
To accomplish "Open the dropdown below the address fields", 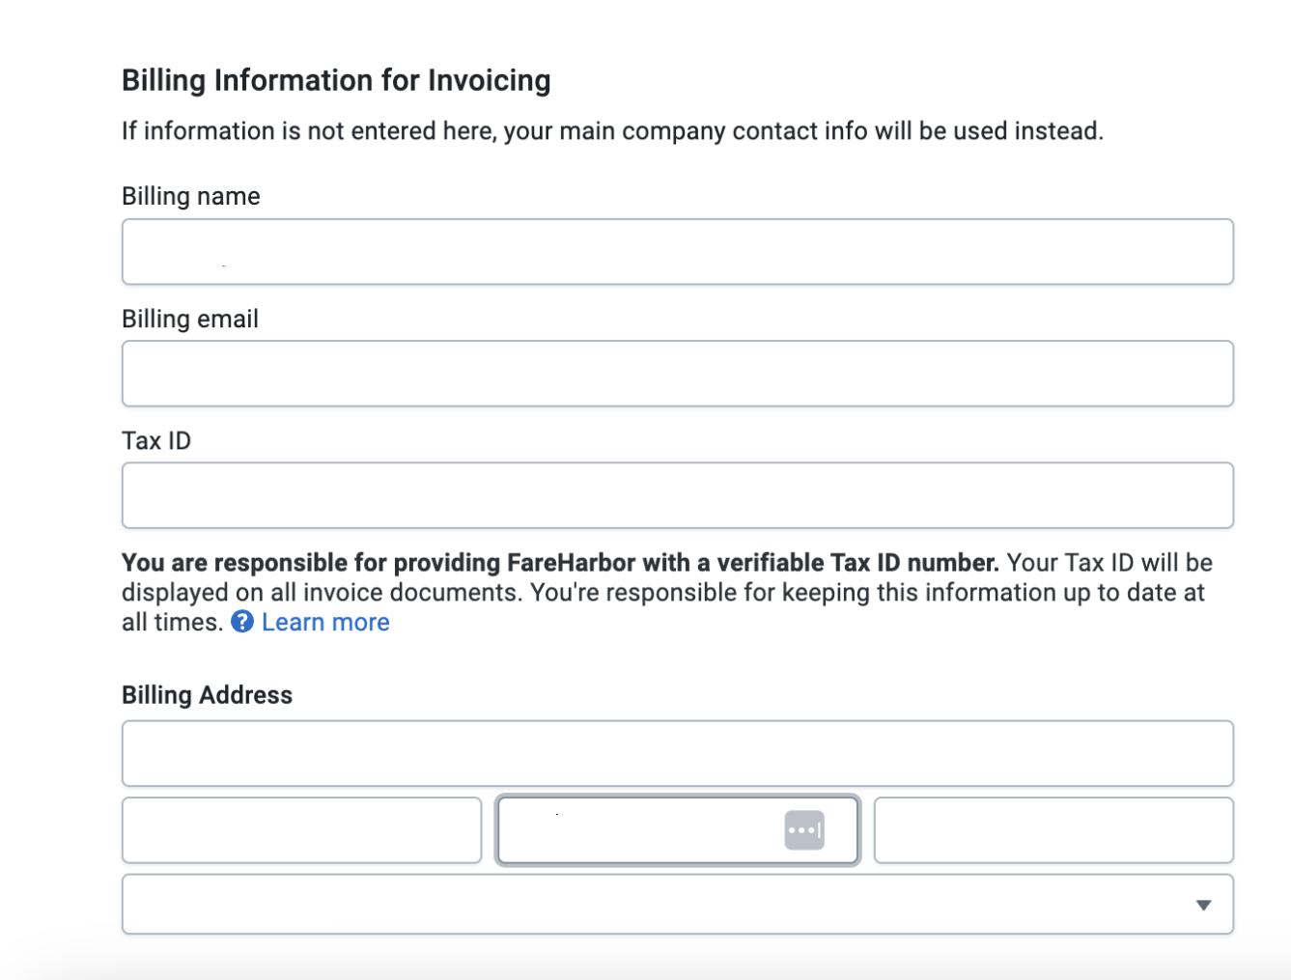I will 676,905.
